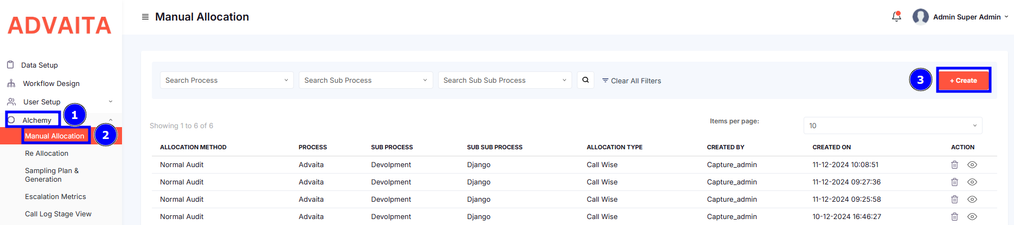Click the Admin Super Admin avatar
This screenshot has width=1014, height=225.
tap(920, 17)
